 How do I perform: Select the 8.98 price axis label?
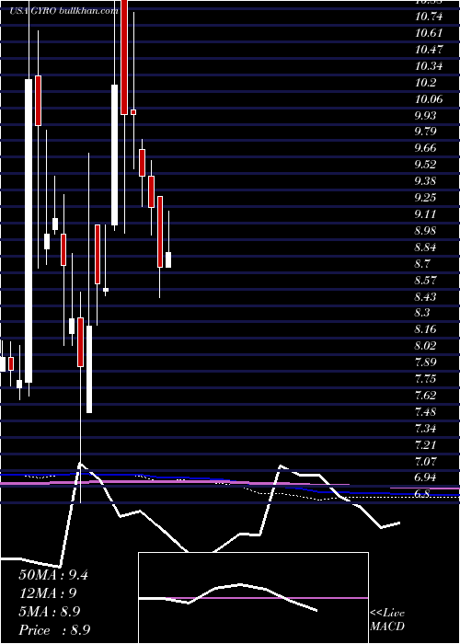[425, 230]
